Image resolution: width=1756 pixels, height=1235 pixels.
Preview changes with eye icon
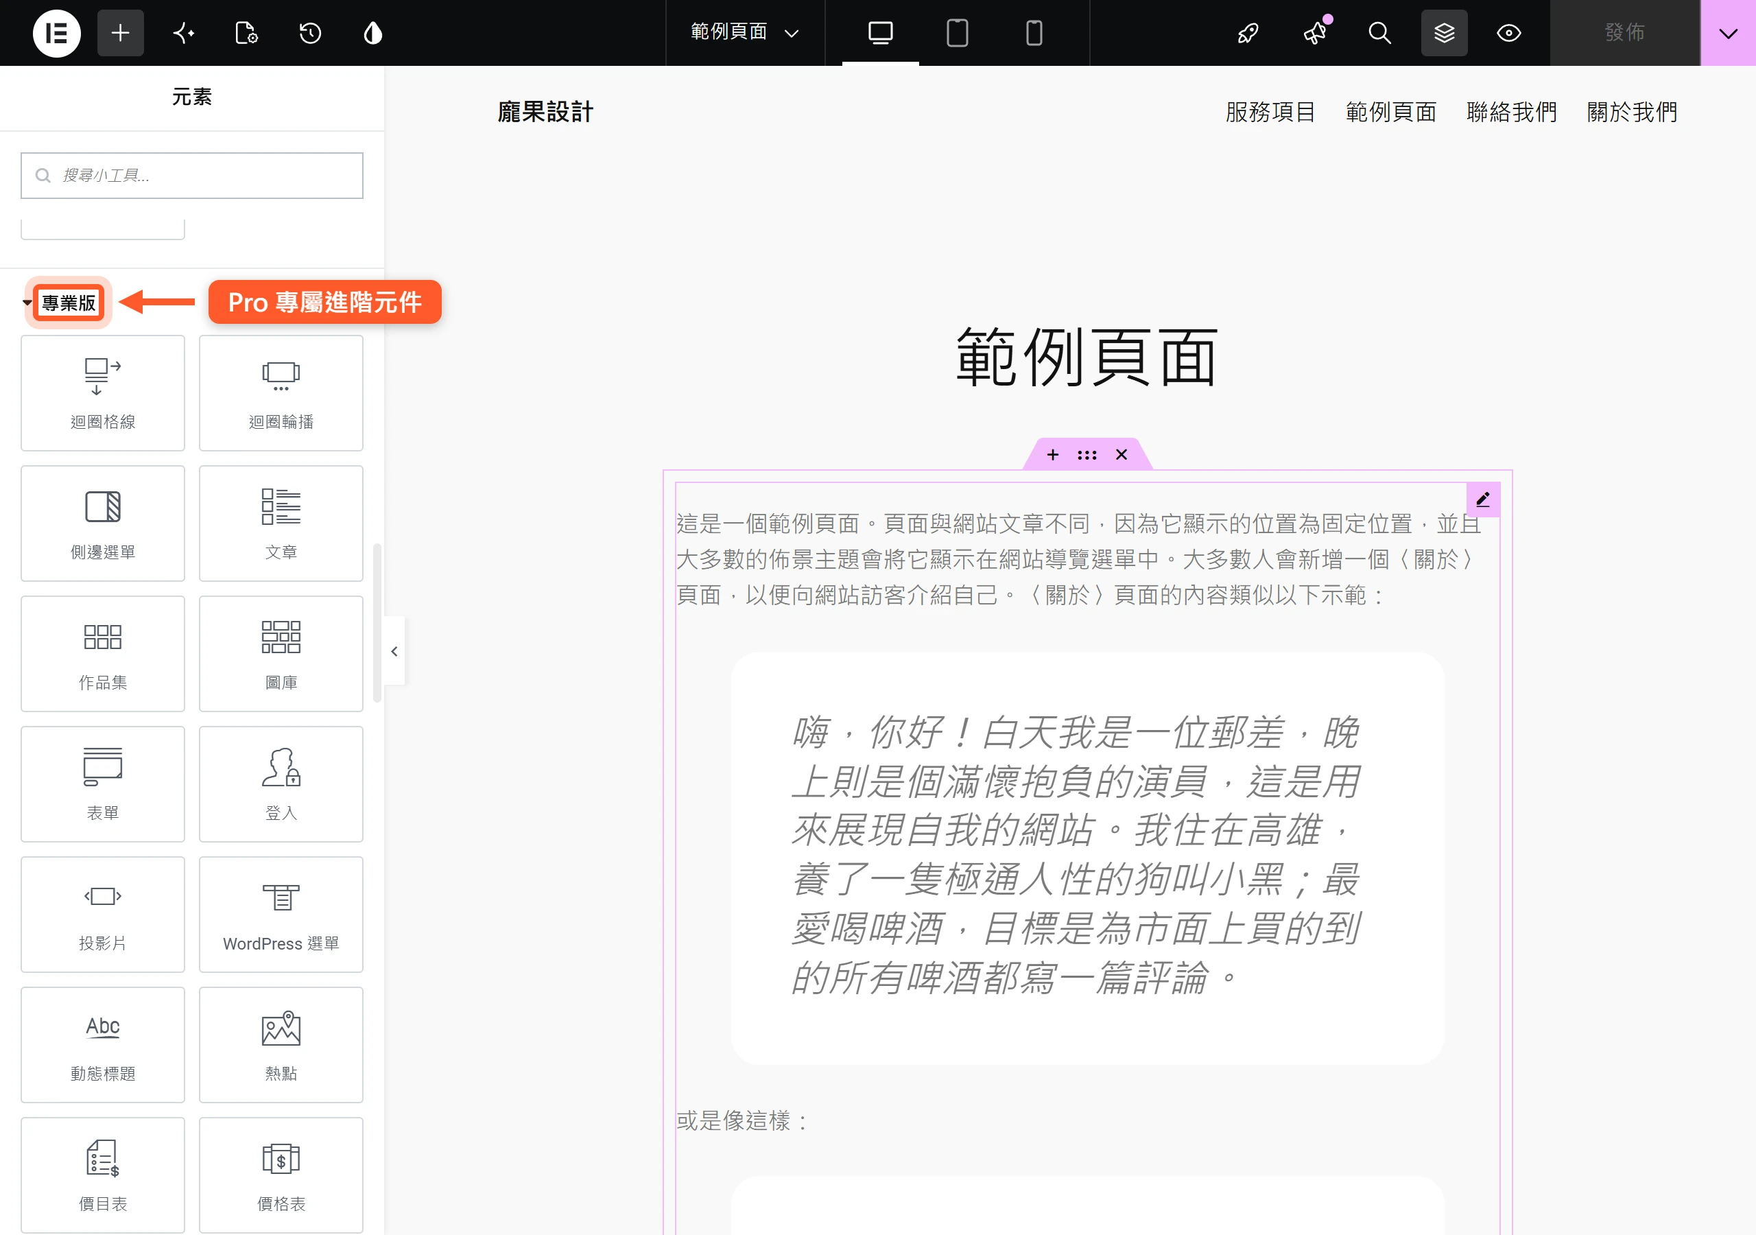coord(1509,33)
